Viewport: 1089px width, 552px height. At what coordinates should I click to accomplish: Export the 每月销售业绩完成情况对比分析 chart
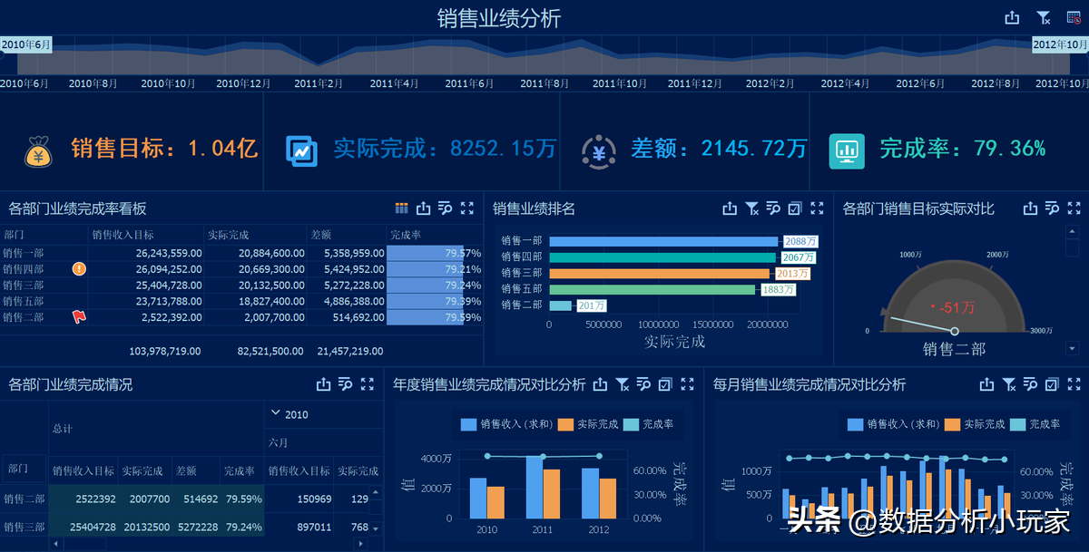coord(986,384)
